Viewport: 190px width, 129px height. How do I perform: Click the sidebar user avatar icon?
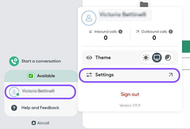point(14,92)
